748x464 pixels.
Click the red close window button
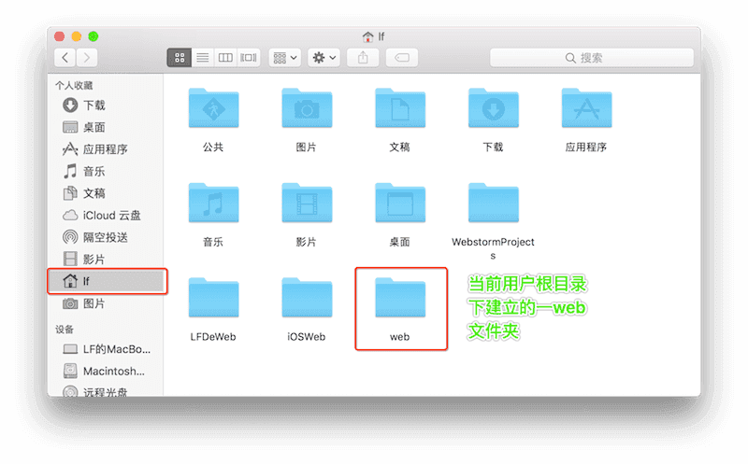coord(60,36)
